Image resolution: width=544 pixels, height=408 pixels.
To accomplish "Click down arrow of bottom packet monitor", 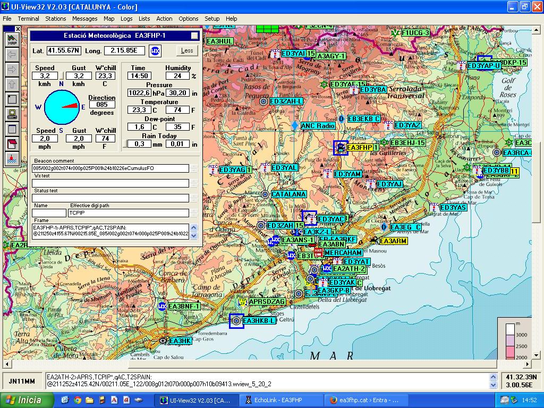I will [492, 384].
